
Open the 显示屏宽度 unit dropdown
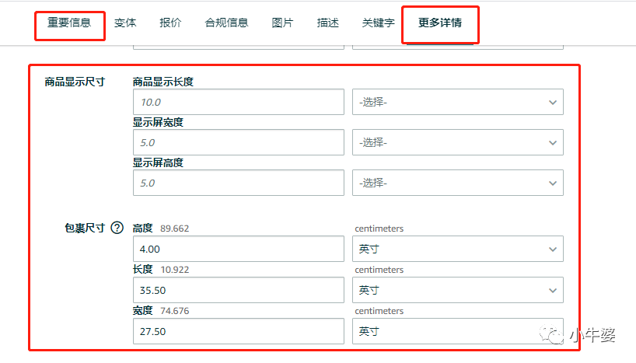pos(457,142)
